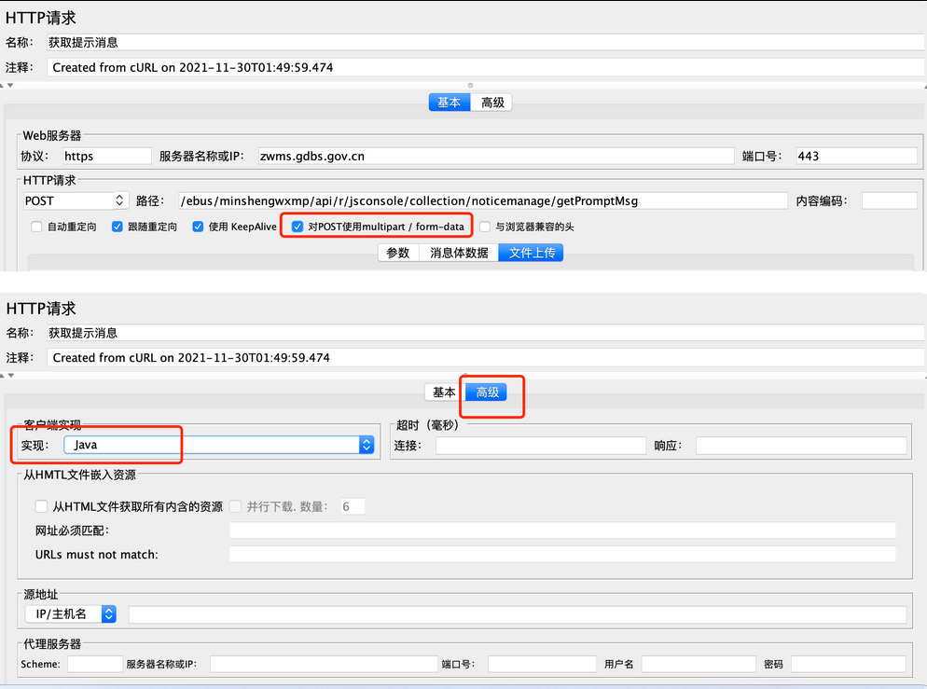Open the 消息体数据 tab
The image size is (927, 689).
(x=459, y=253)
